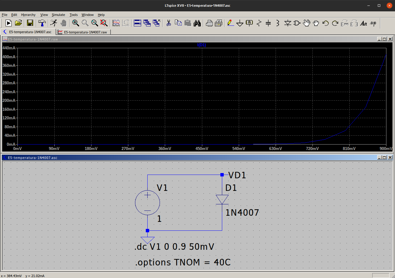Select the Draw Wire pencil tool
395x278 pixels.
(x=230, y=23)
